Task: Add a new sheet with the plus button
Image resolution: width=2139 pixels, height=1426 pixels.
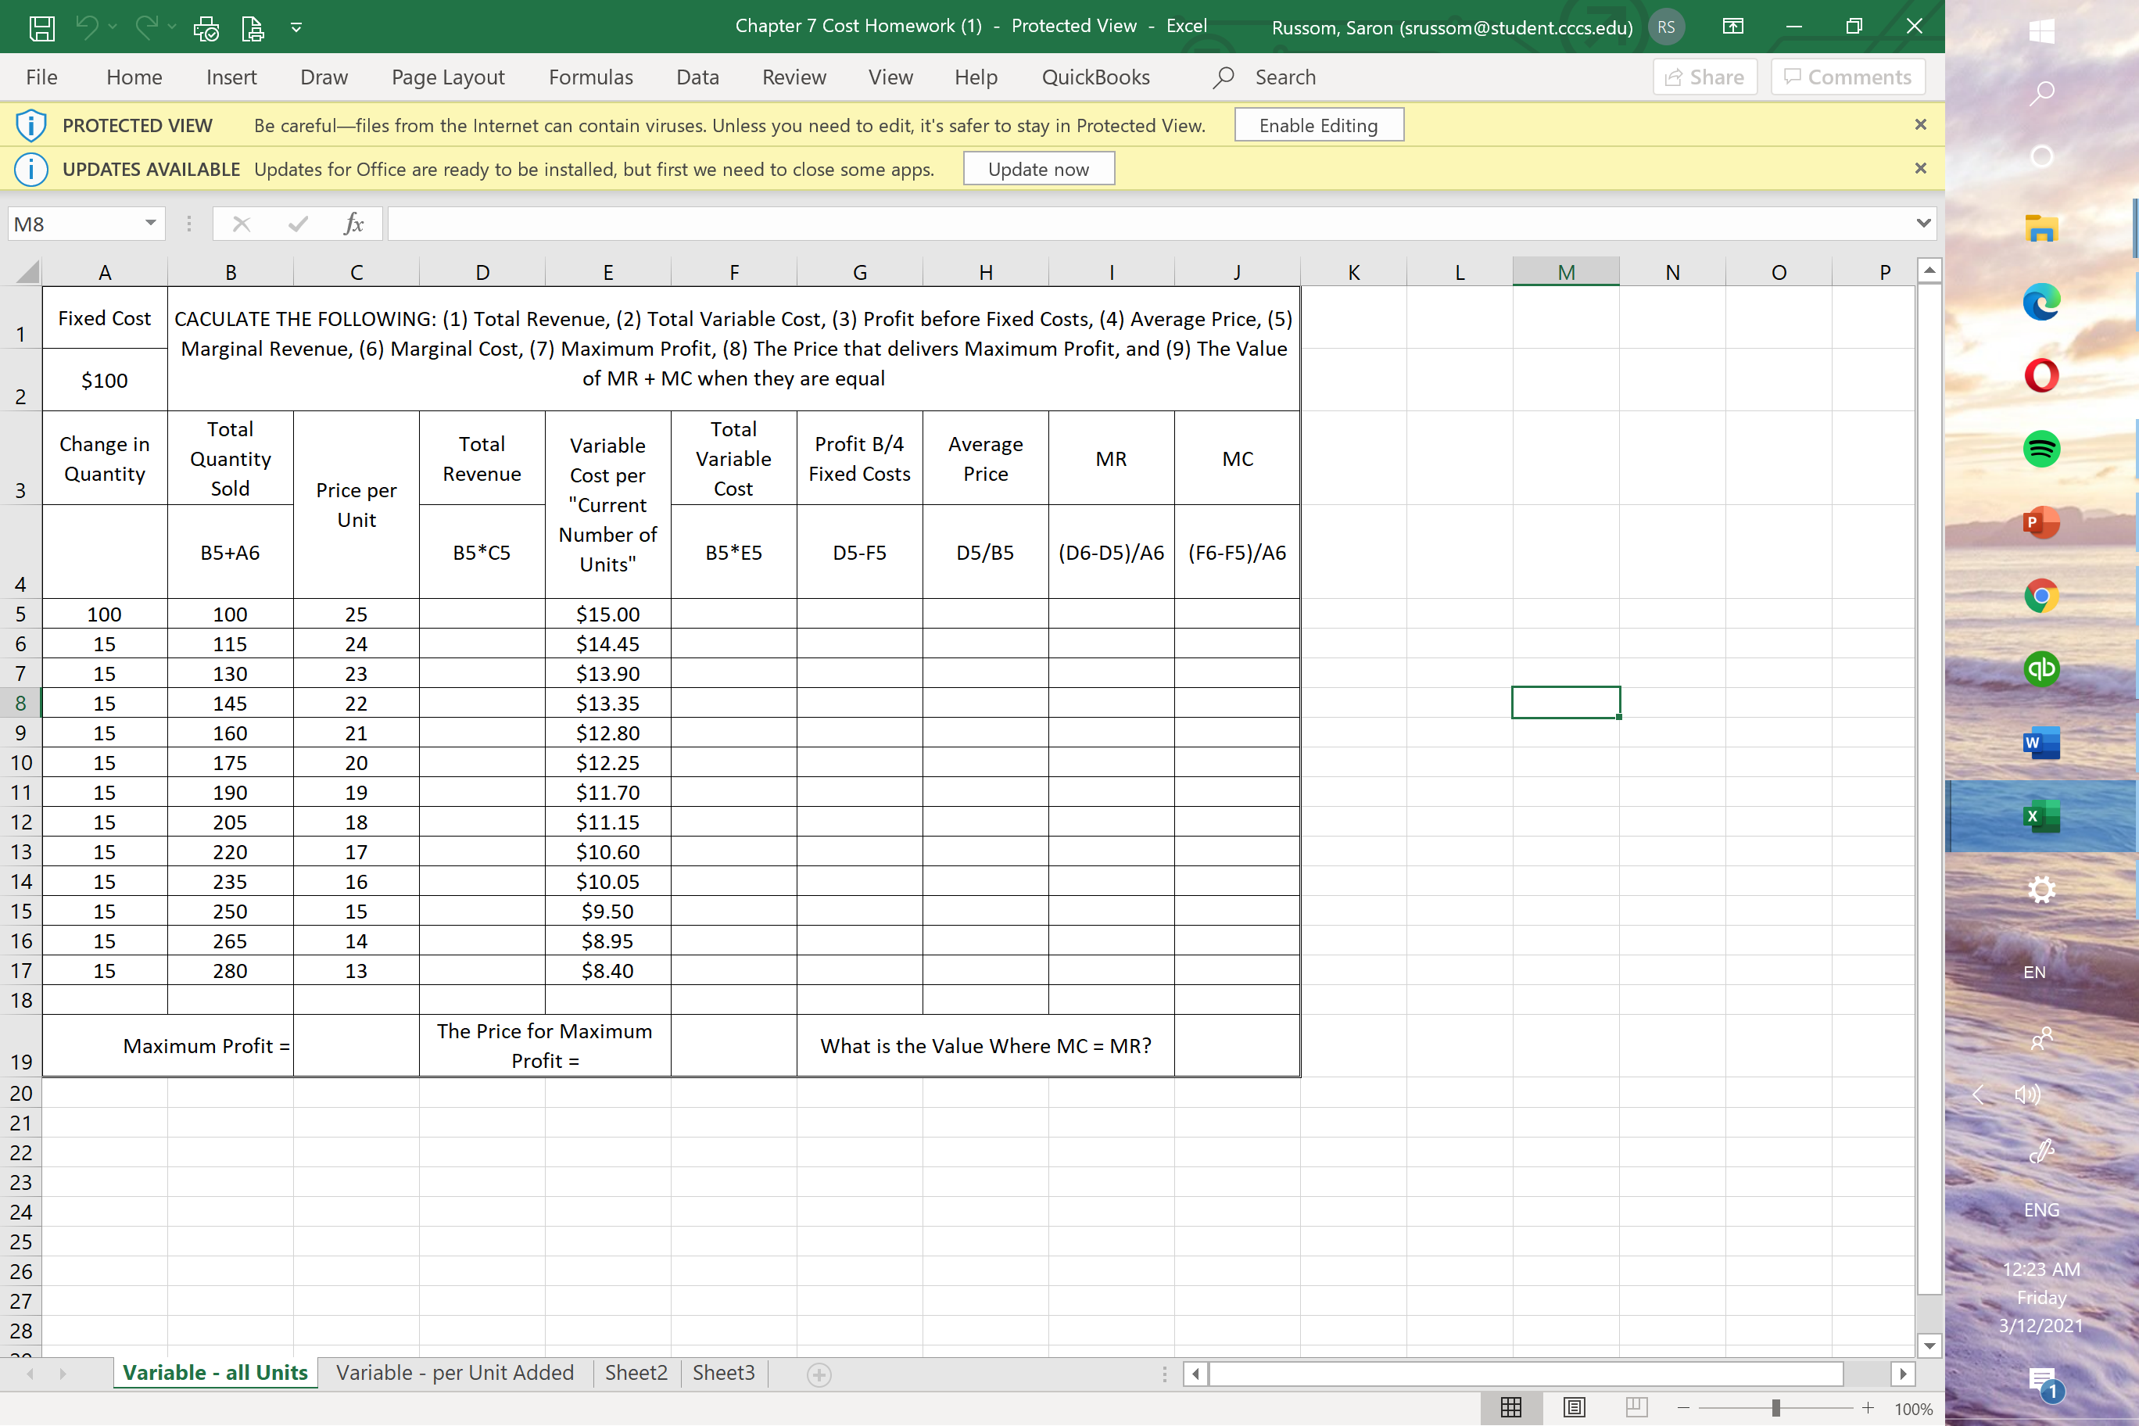Action: pos(818,1374)
